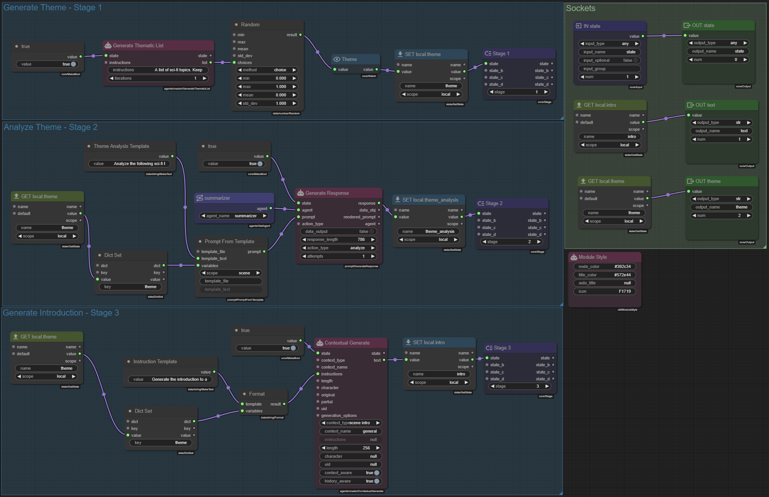Screen dimensions: 769x497
Task: Click the stage icon on the Stage 1 node
Action: point(488,53)
